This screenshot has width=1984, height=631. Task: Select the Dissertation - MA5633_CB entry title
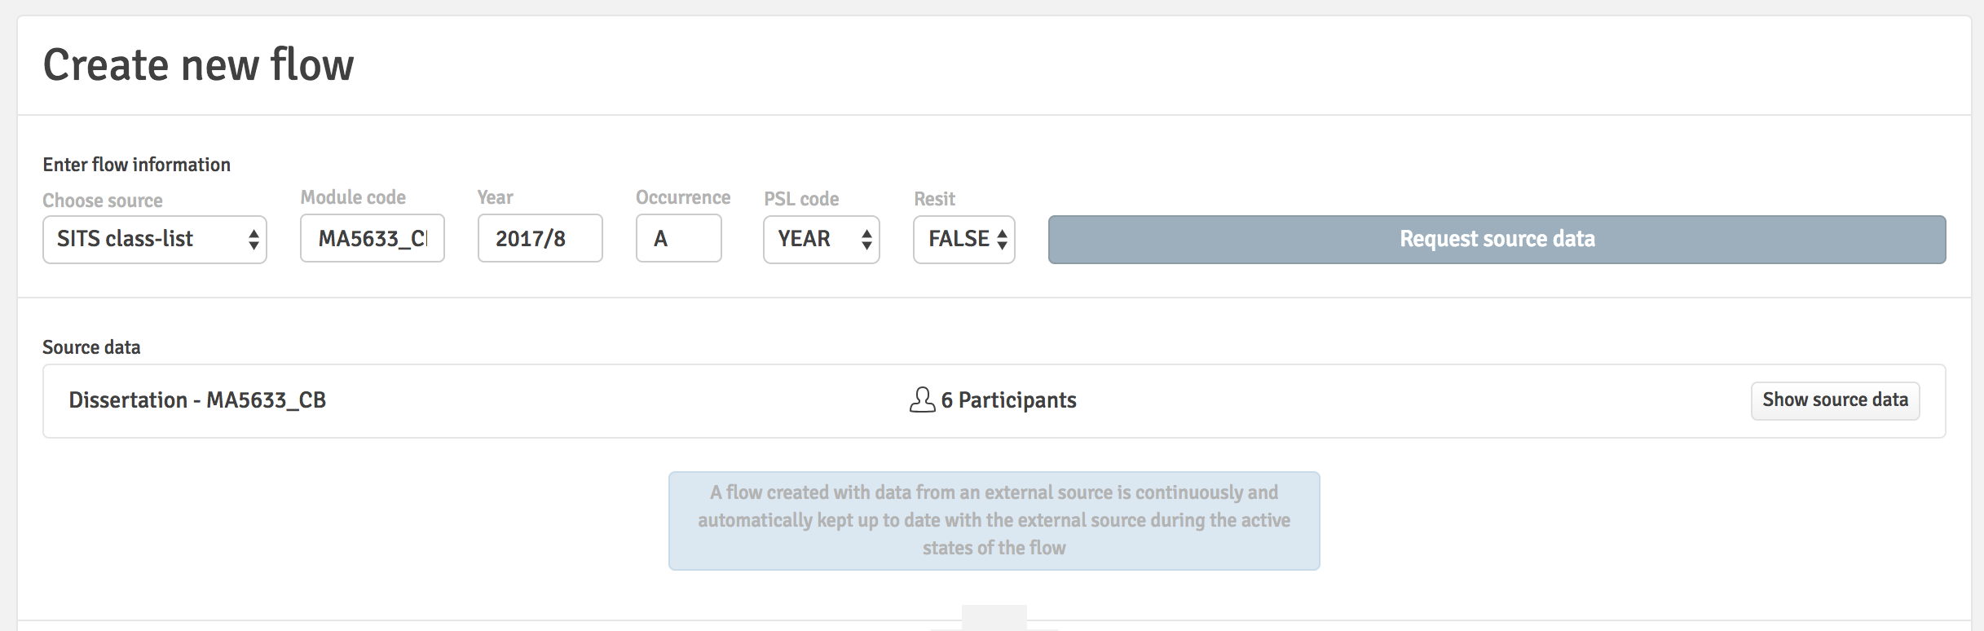coord(197,400)
